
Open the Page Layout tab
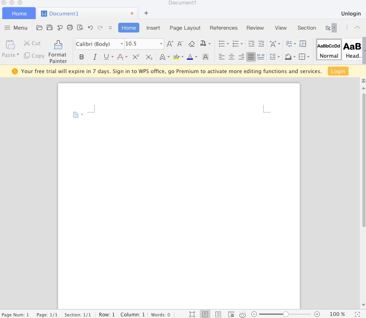(185, 28)
